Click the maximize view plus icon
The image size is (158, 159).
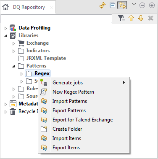click(152, 5)
